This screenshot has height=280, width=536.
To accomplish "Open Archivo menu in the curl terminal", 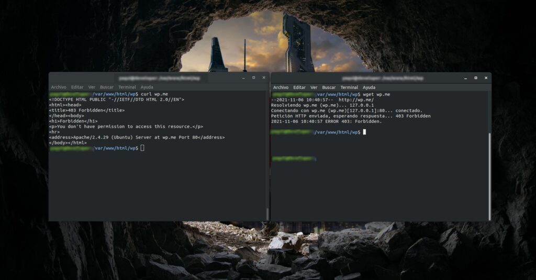I will point(59,87).
